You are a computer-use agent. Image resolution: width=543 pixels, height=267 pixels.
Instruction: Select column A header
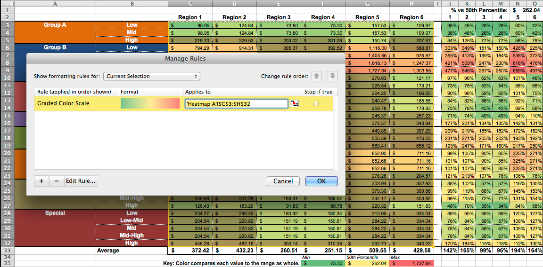pyautogui.click(x=55, y=3)
